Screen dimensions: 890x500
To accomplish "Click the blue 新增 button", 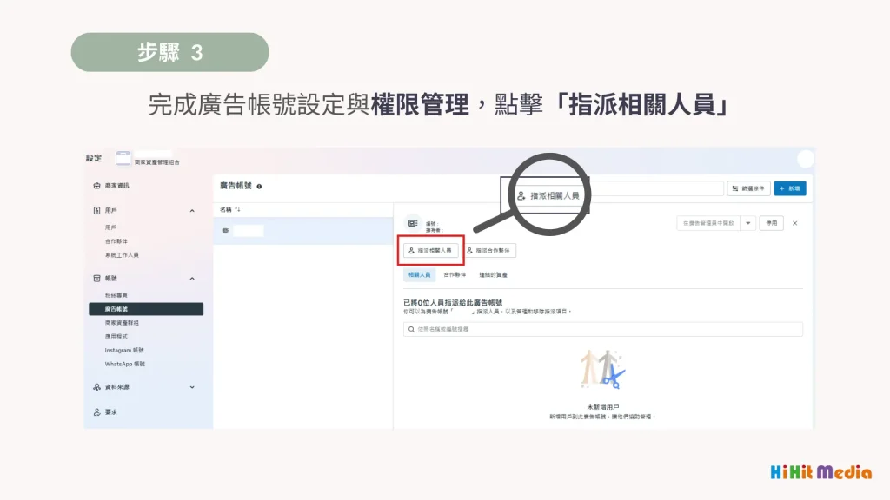I will pos(790,188).
